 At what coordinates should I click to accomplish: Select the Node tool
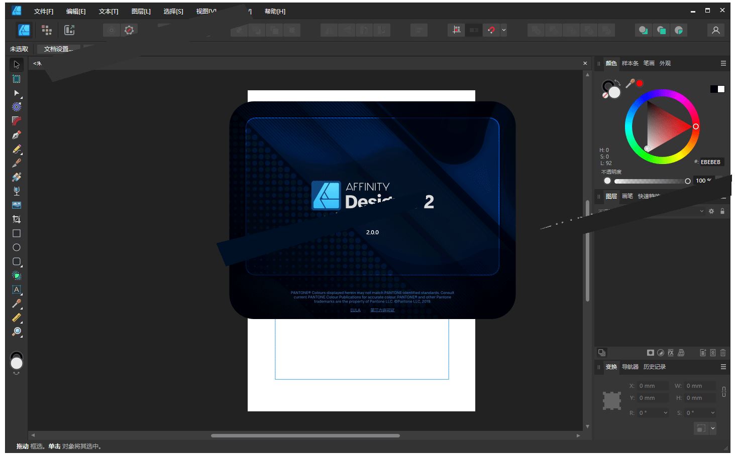tap(17, 93)
